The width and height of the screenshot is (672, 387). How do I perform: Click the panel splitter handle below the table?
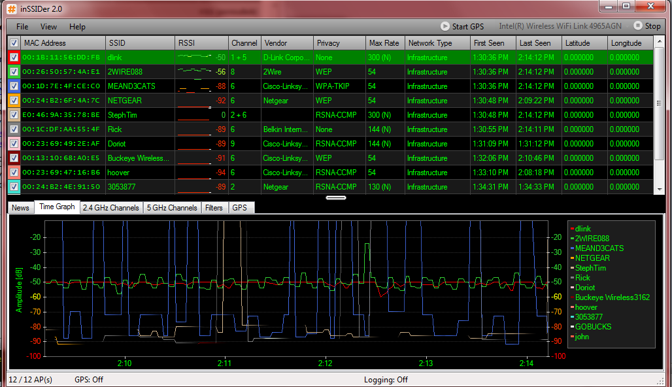click(x=336, y=197)
